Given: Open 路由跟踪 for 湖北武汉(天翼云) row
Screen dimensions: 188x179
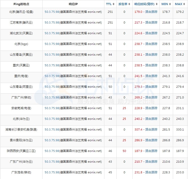Looking at the screenshot, I should pyautogui.click(x=151, y=33).
